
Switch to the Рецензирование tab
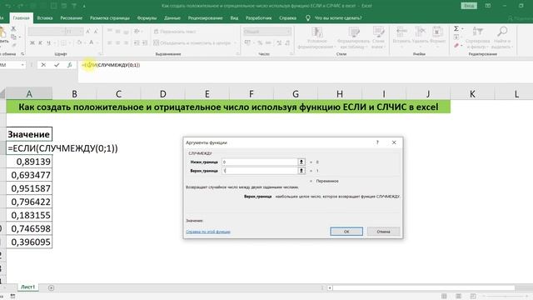[x=205, y=18]
